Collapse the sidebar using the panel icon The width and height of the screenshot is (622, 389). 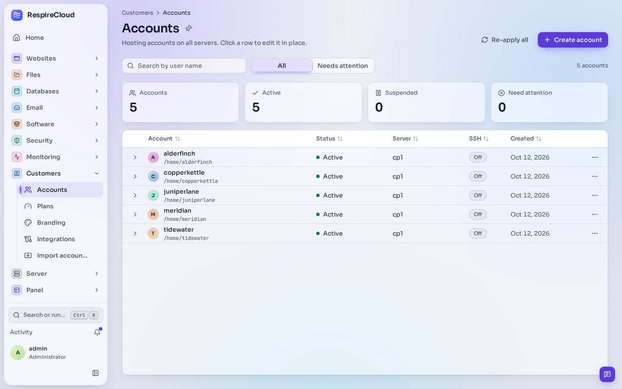(x=95, y=373)
